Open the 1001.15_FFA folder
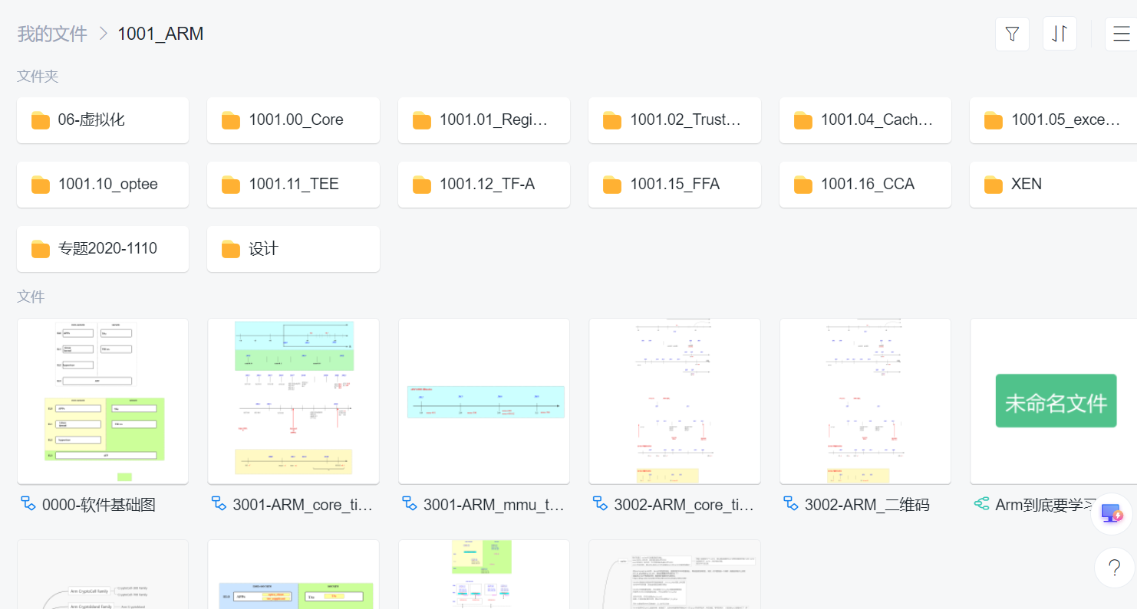 674,185
